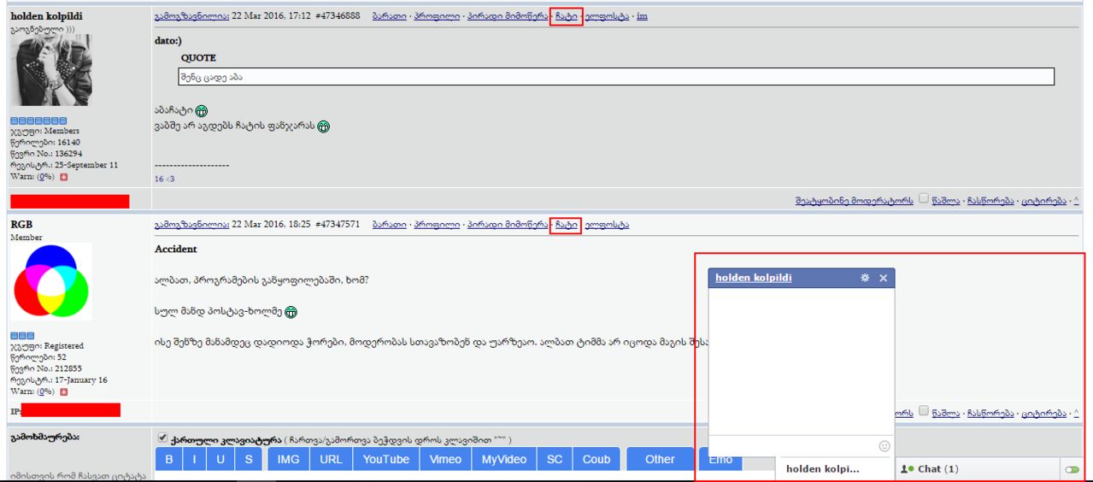Apply strikethrough with the S editor button
The image size is (1093, 482).
tap(248, 459)
